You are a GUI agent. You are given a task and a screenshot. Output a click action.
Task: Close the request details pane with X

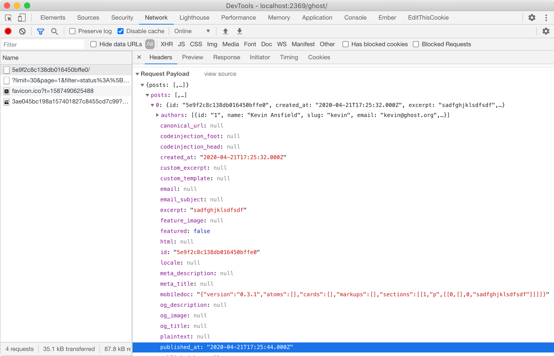coord(139,57)
